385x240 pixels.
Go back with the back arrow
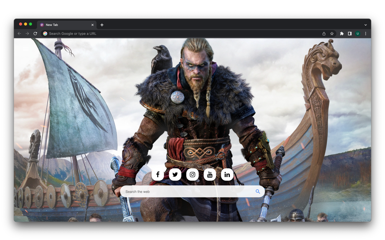(19, 34)
